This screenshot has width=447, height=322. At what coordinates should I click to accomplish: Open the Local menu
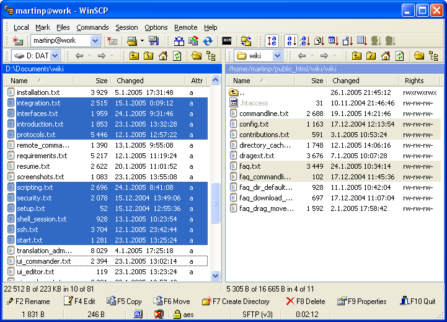(x=21, y=27)
